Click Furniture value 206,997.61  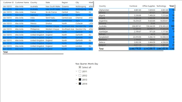pos(136,26)
